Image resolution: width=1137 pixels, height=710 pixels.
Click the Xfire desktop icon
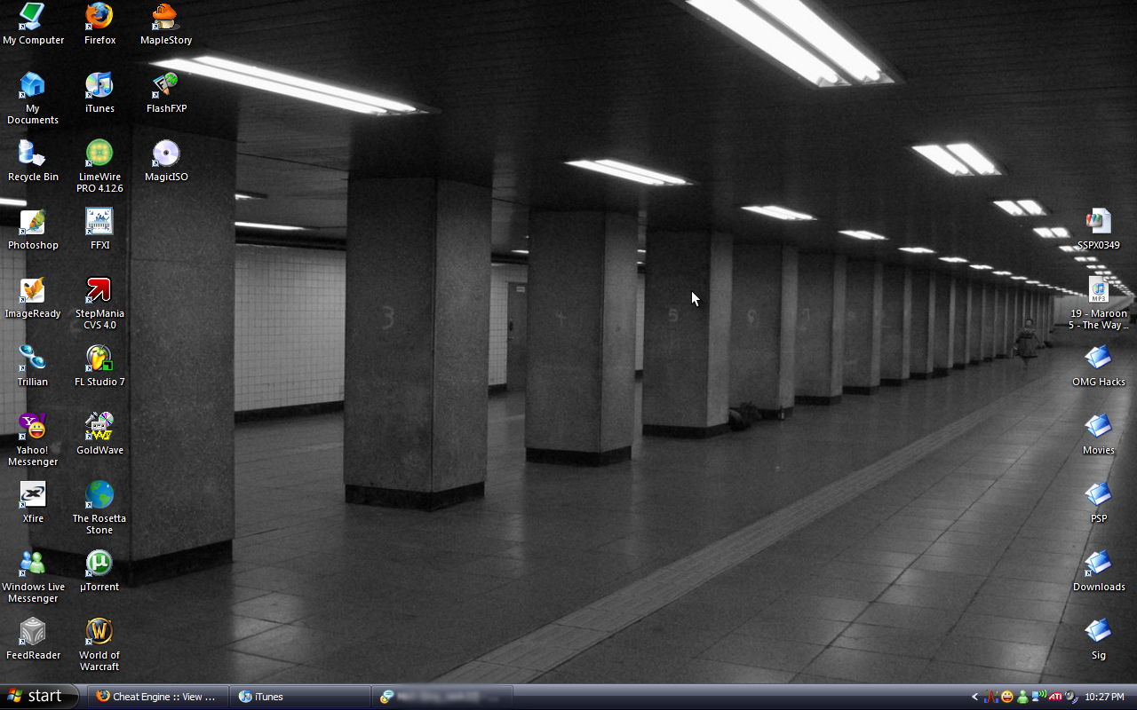[33, 502]
